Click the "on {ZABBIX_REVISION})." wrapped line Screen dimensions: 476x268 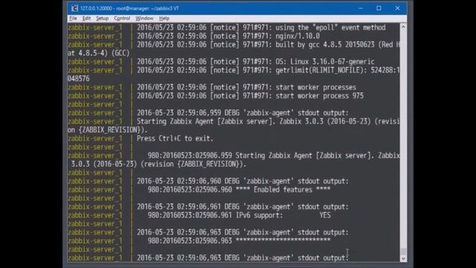pyautogui.click(x=107, y=130)
